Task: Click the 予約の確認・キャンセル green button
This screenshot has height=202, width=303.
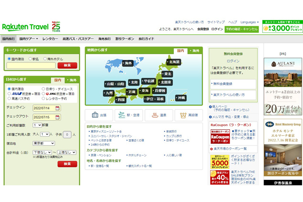Action: pos(242,29)
